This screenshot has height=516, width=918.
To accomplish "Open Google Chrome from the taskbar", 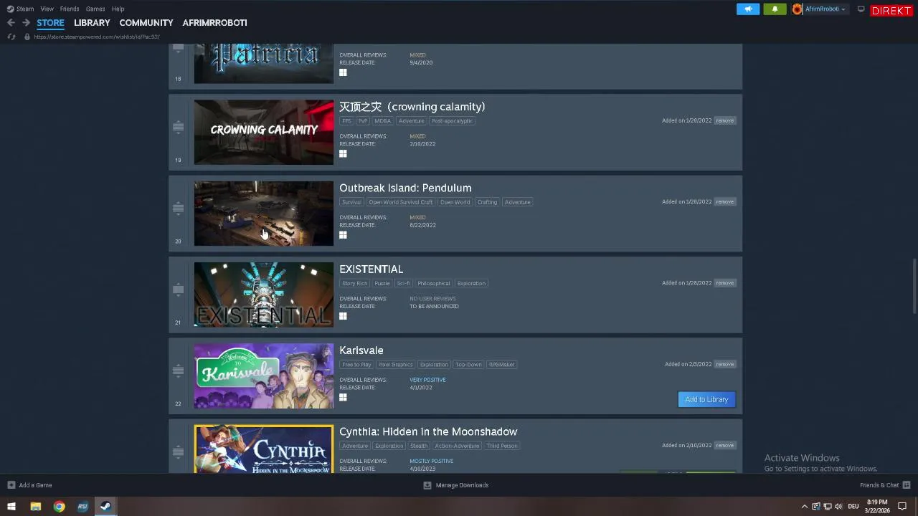I will pos(59,506).
